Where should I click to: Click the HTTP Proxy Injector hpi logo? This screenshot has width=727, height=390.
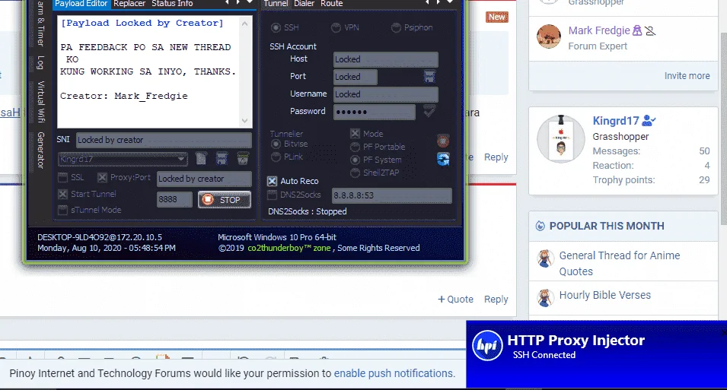487,346
